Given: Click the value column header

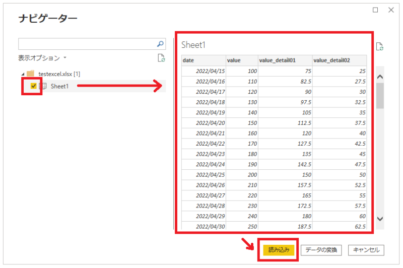Looking at the screenshot, I should (x=242, y=60).
